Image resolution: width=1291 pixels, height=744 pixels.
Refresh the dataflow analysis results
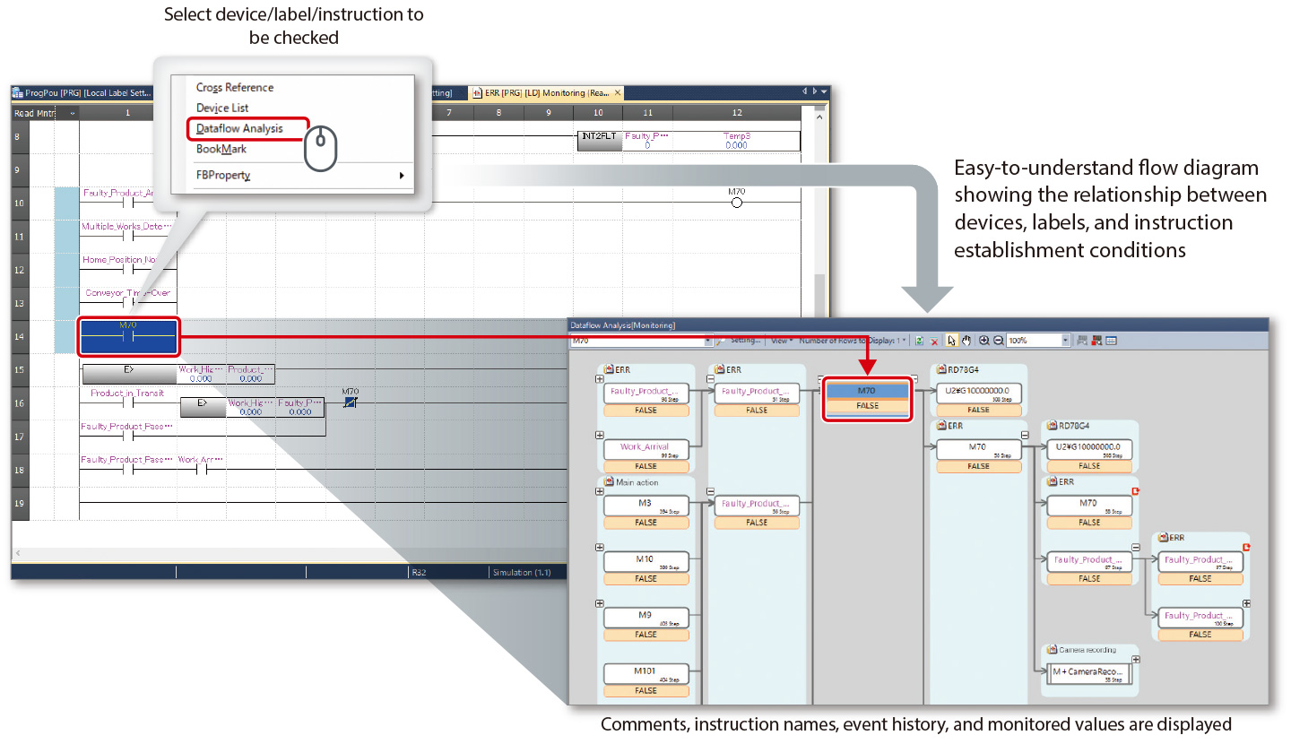pos(919,340)
